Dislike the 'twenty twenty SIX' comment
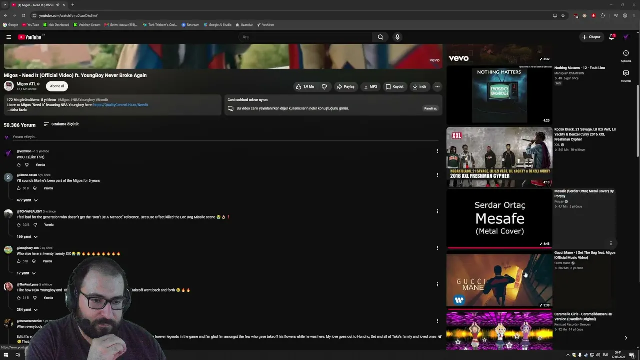The width and height of the screenshot is (640, 360). (34, 261)
